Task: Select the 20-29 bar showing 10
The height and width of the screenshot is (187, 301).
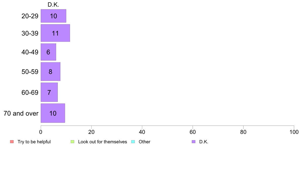Action: click(x=53, y=16)
